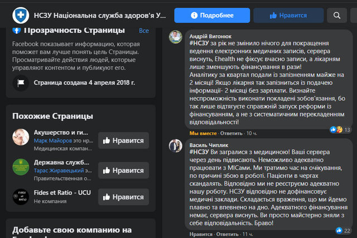Click the Подробнее button
The height and width of the screenshot is (238, 357).
[x=212, y=15]
